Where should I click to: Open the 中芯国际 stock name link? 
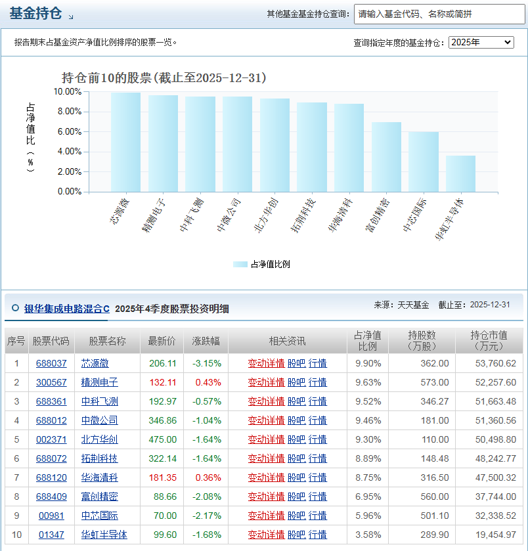tap(99, 516)
